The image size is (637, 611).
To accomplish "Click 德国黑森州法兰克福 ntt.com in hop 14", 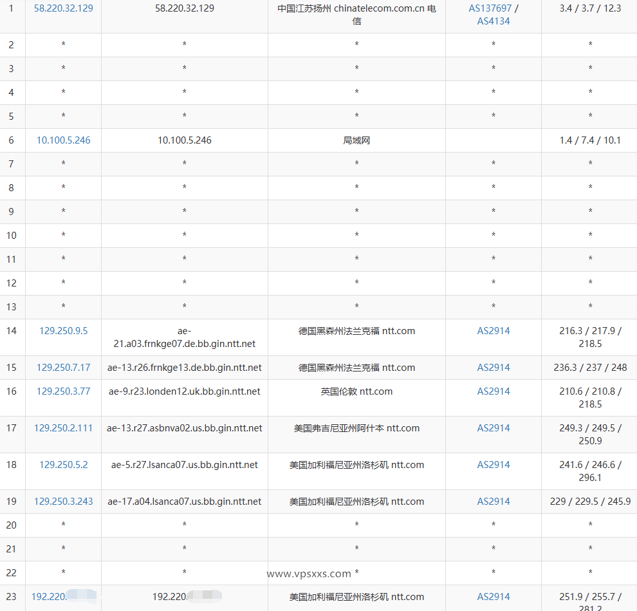I will [x=356, y=331].
